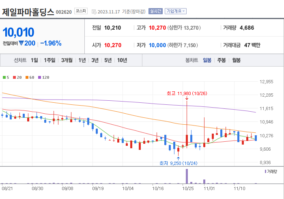Screen dimensions: 284x199
Task: Click the blue down-triangle next to 200
Action: [21, 43]
